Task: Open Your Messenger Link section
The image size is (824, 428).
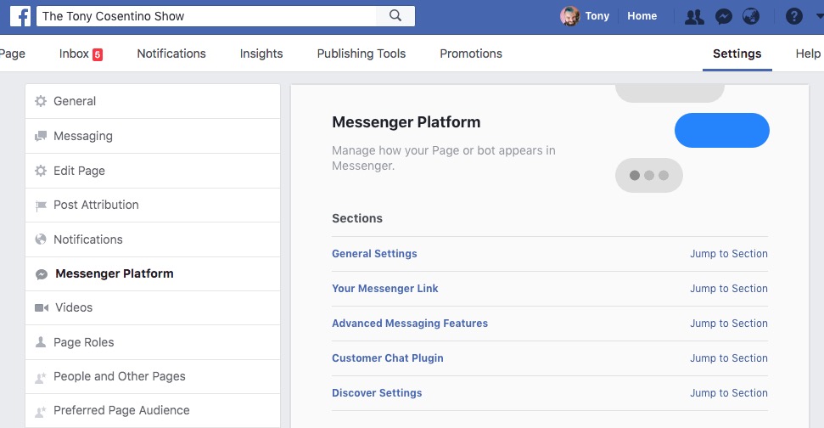Action: click(384, 288)
